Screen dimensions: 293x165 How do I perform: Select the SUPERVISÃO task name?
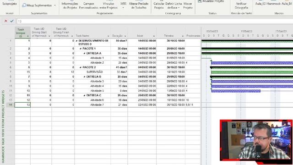(95, 72)
